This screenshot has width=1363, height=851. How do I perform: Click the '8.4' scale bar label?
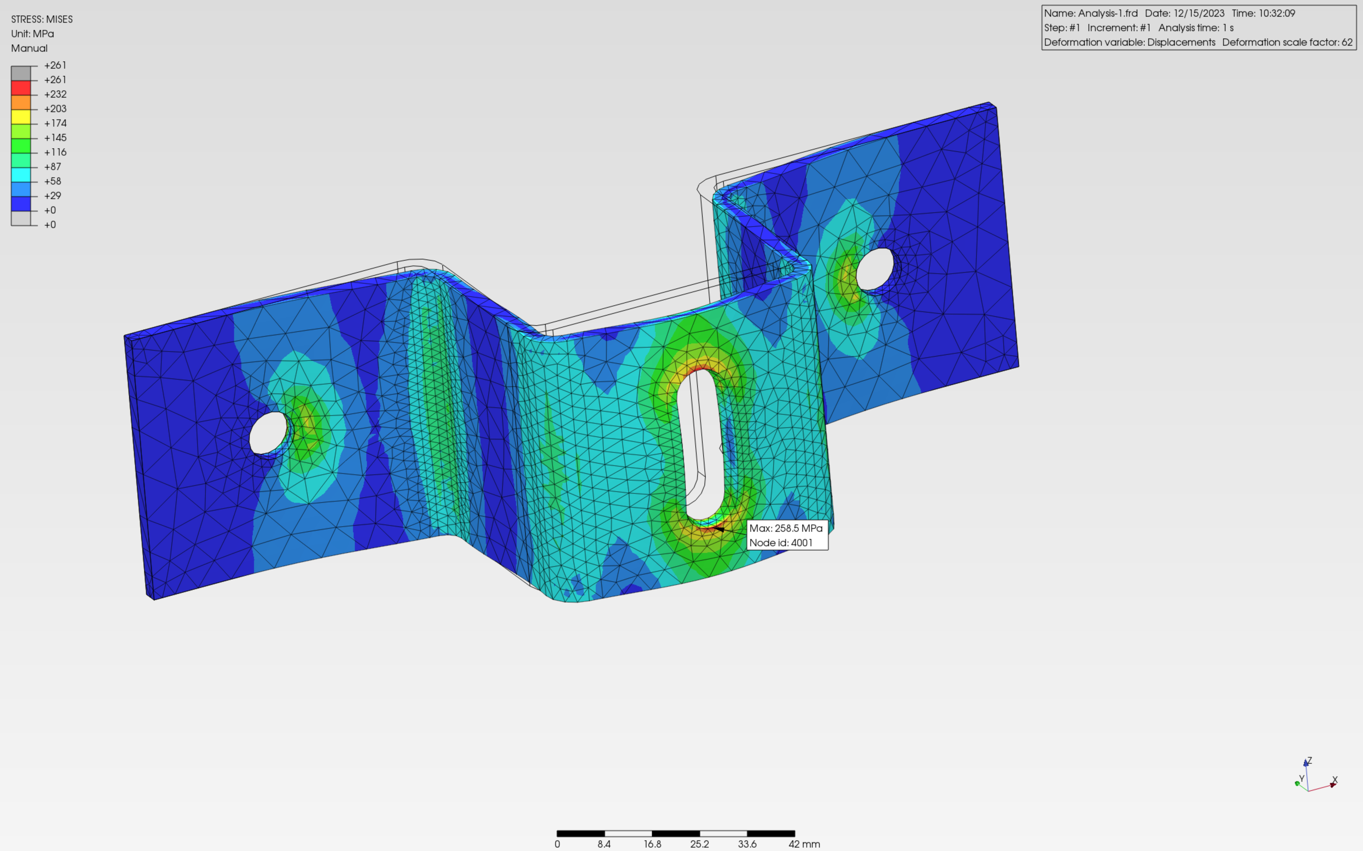tap(604, 844)
